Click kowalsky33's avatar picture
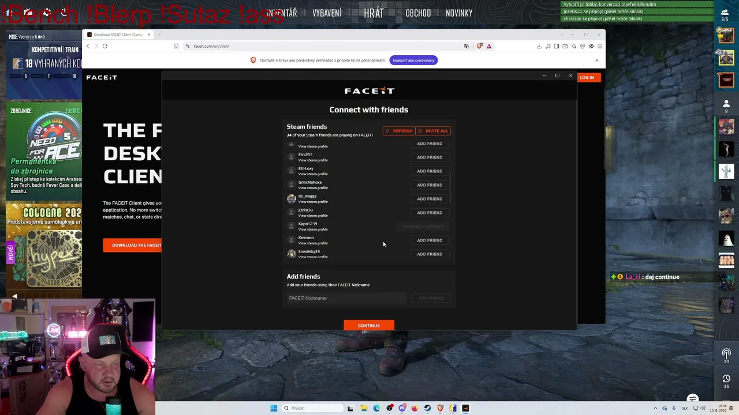This screenshot has width=739, height=415. (292, 254)
